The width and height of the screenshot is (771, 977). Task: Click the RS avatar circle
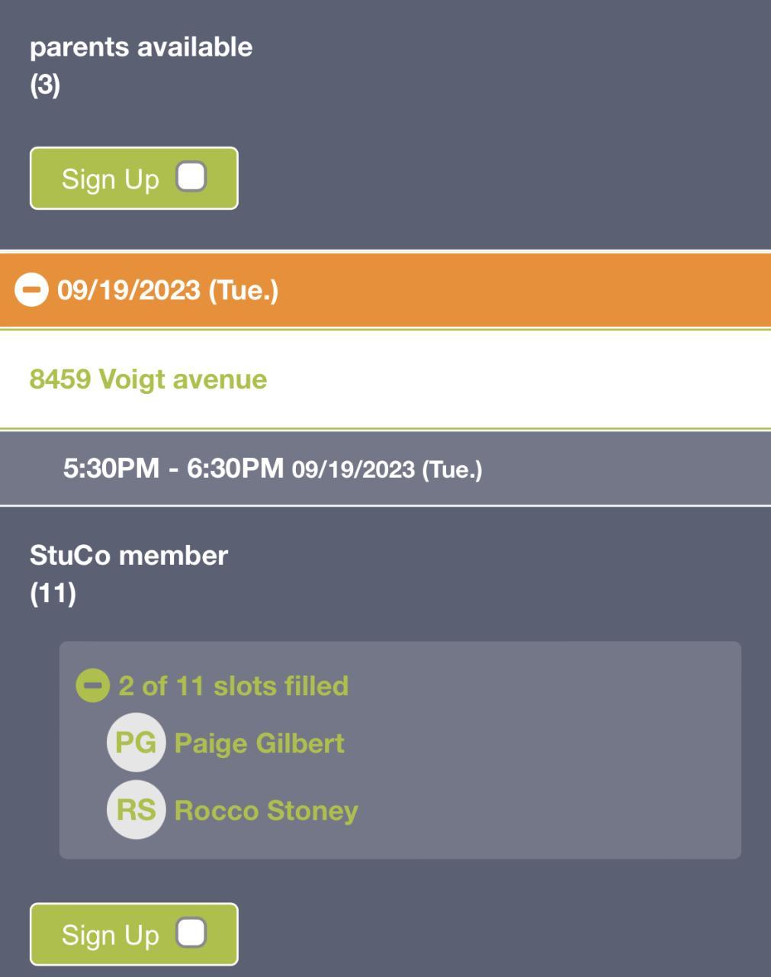(x=136, y=810)
